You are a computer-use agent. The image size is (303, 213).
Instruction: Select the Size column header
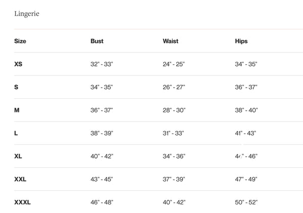(20, 41)
